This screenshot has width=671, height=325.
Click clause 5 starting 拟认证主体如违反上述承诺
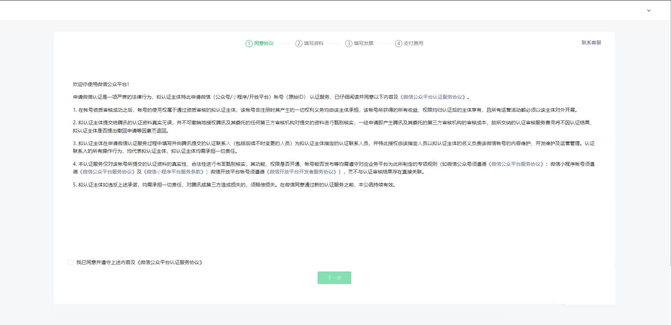(x=235, y=185)
